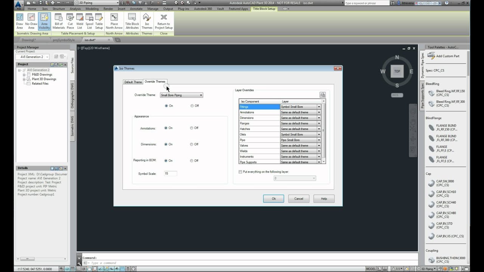This screenshot has width=484, height=272.
Task: Click the layer overrides copy icon above table
Action: (x=322, y=95)
